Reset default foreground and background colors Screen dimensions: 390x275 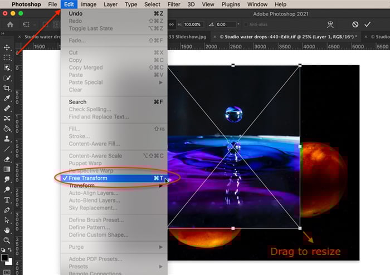coord(3,249)
